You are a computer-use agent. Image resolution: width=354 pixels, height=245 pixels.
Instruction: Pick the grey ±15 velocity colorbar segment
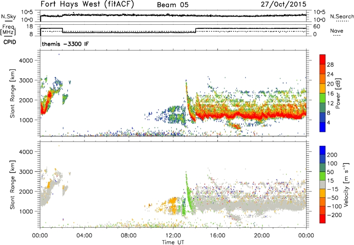tap(323, 185)
